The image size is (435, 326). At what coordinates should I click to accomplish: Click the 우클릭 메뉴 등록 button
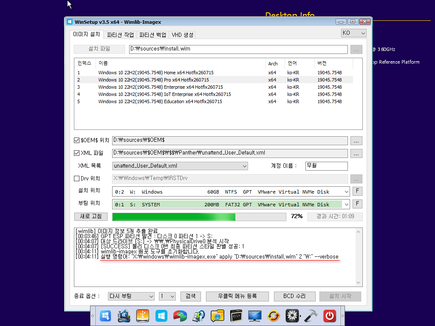point(237,296)
